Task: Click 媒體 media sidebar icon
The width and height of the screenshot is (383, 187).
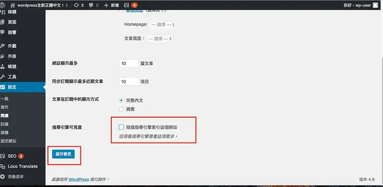Action: (2, 12)
